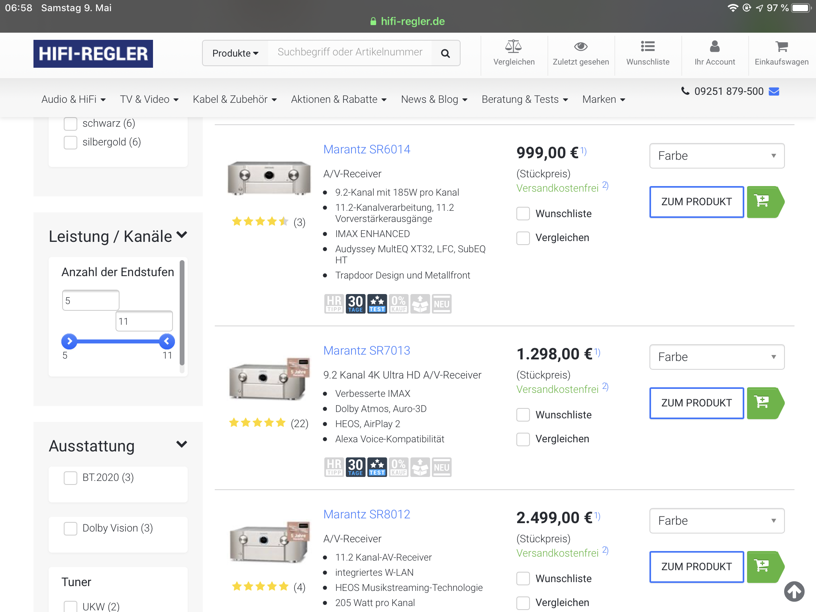816x612 pixels.
Task: Enable the Dolby Vision filter
Action: (x=71, y=528)
